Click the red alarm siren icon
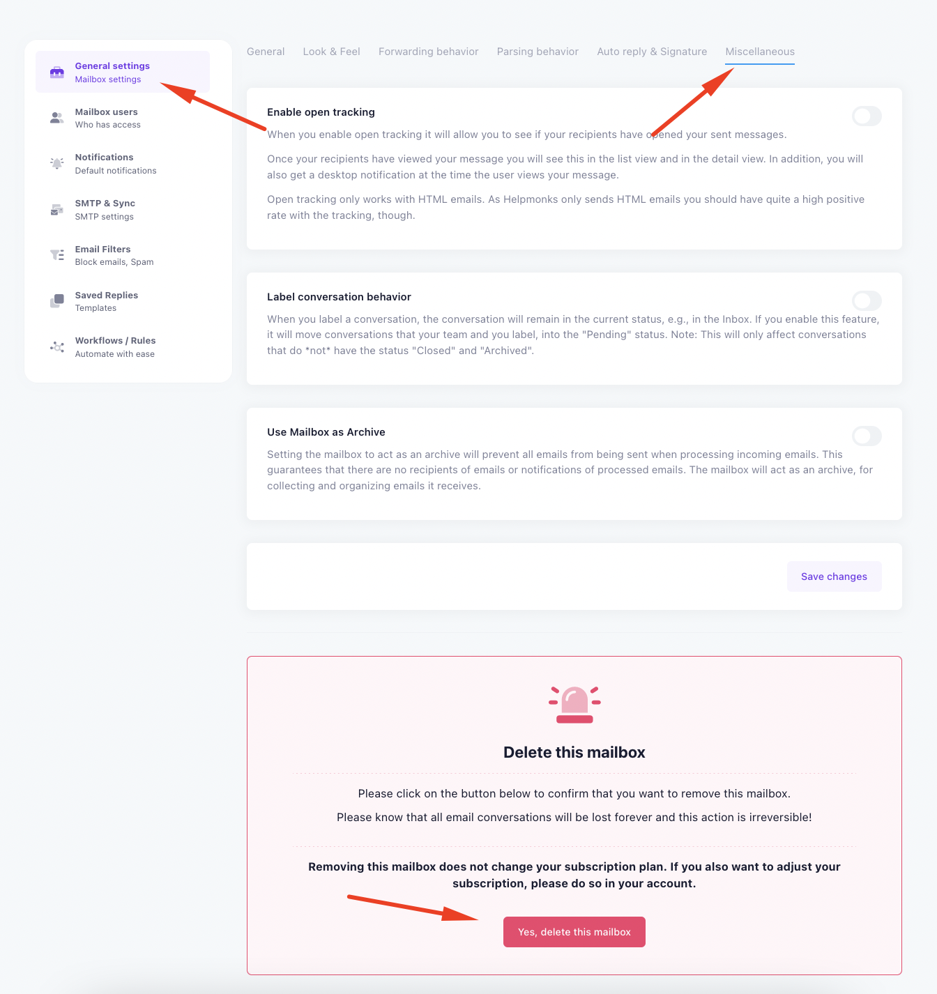The width and height of the screenshot is (937, 994). click(x=574, y=705)
